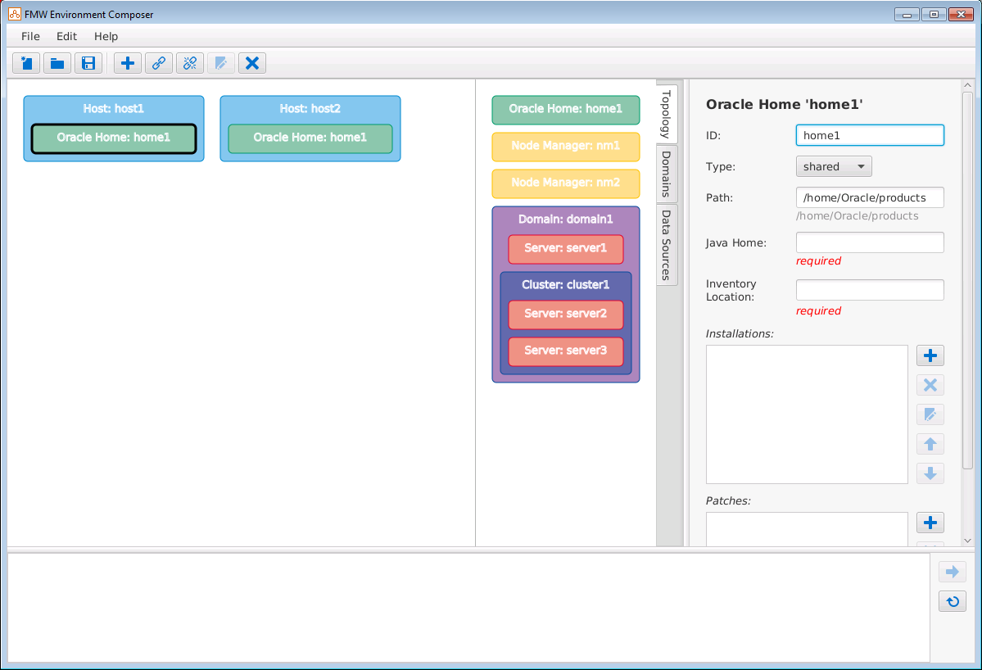Move installation down with the arrow button
This screenshot has height=670, width=982.
point(930,473)
